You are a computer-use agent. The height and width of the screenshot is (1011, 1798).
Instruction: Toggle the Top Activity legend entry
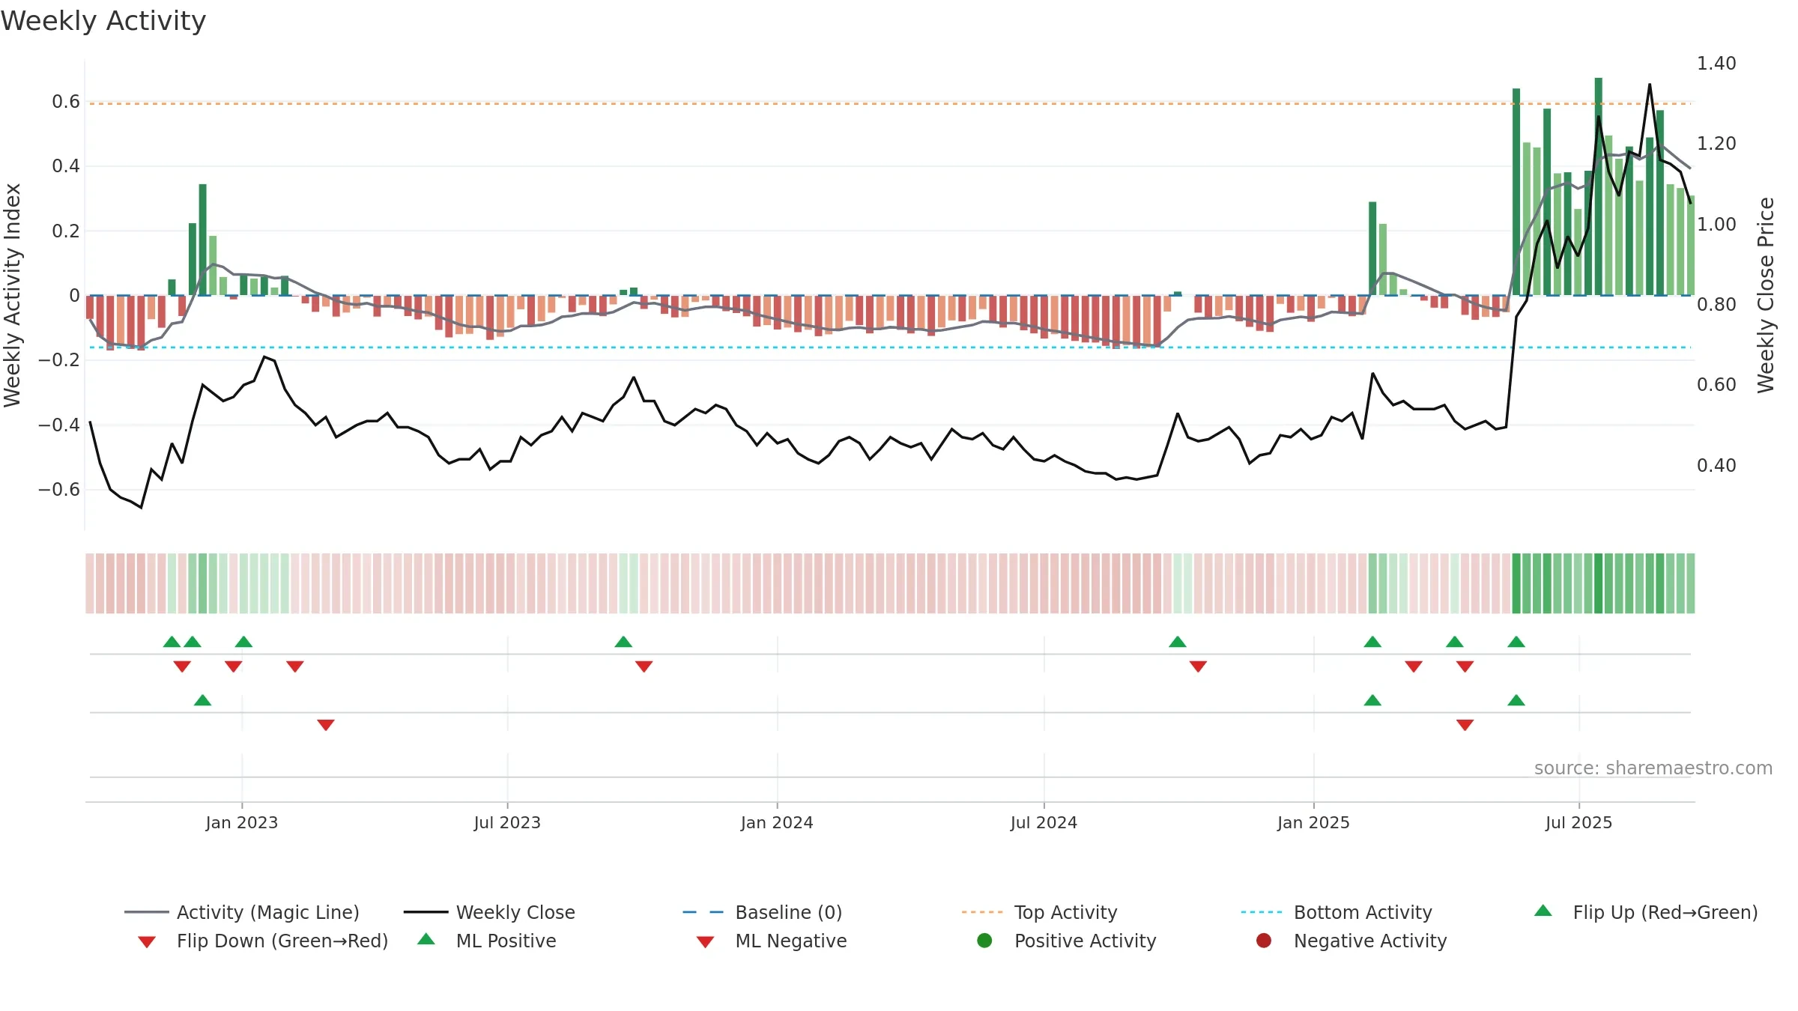1039,912
